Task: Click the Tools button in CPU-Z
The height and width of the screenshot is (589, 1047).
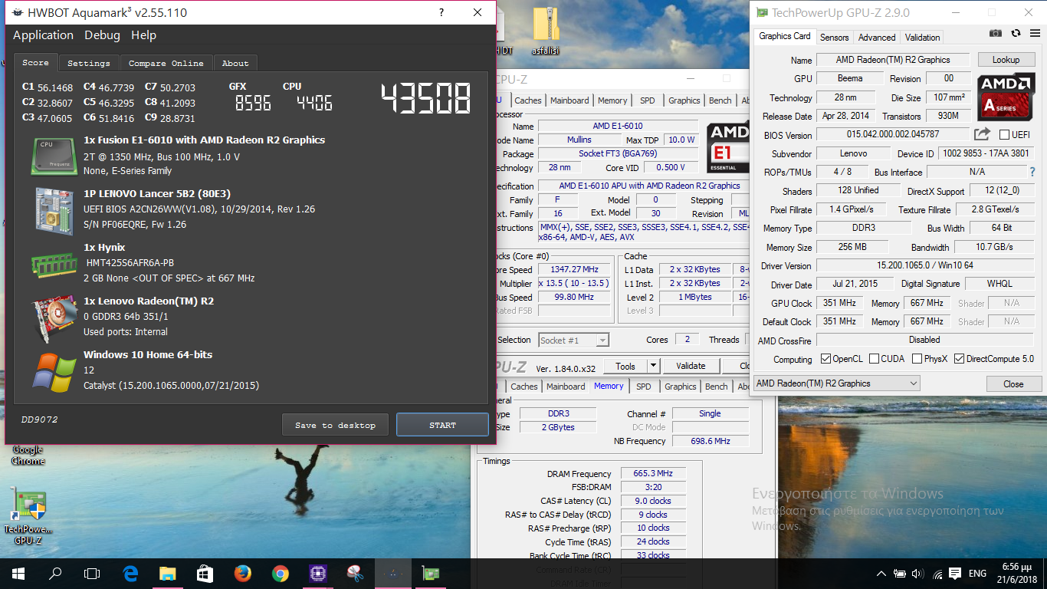Action: coord(625,367)
